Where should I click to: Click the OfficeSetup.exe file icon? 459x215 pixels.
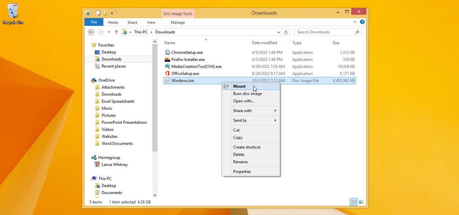[167, 74]
